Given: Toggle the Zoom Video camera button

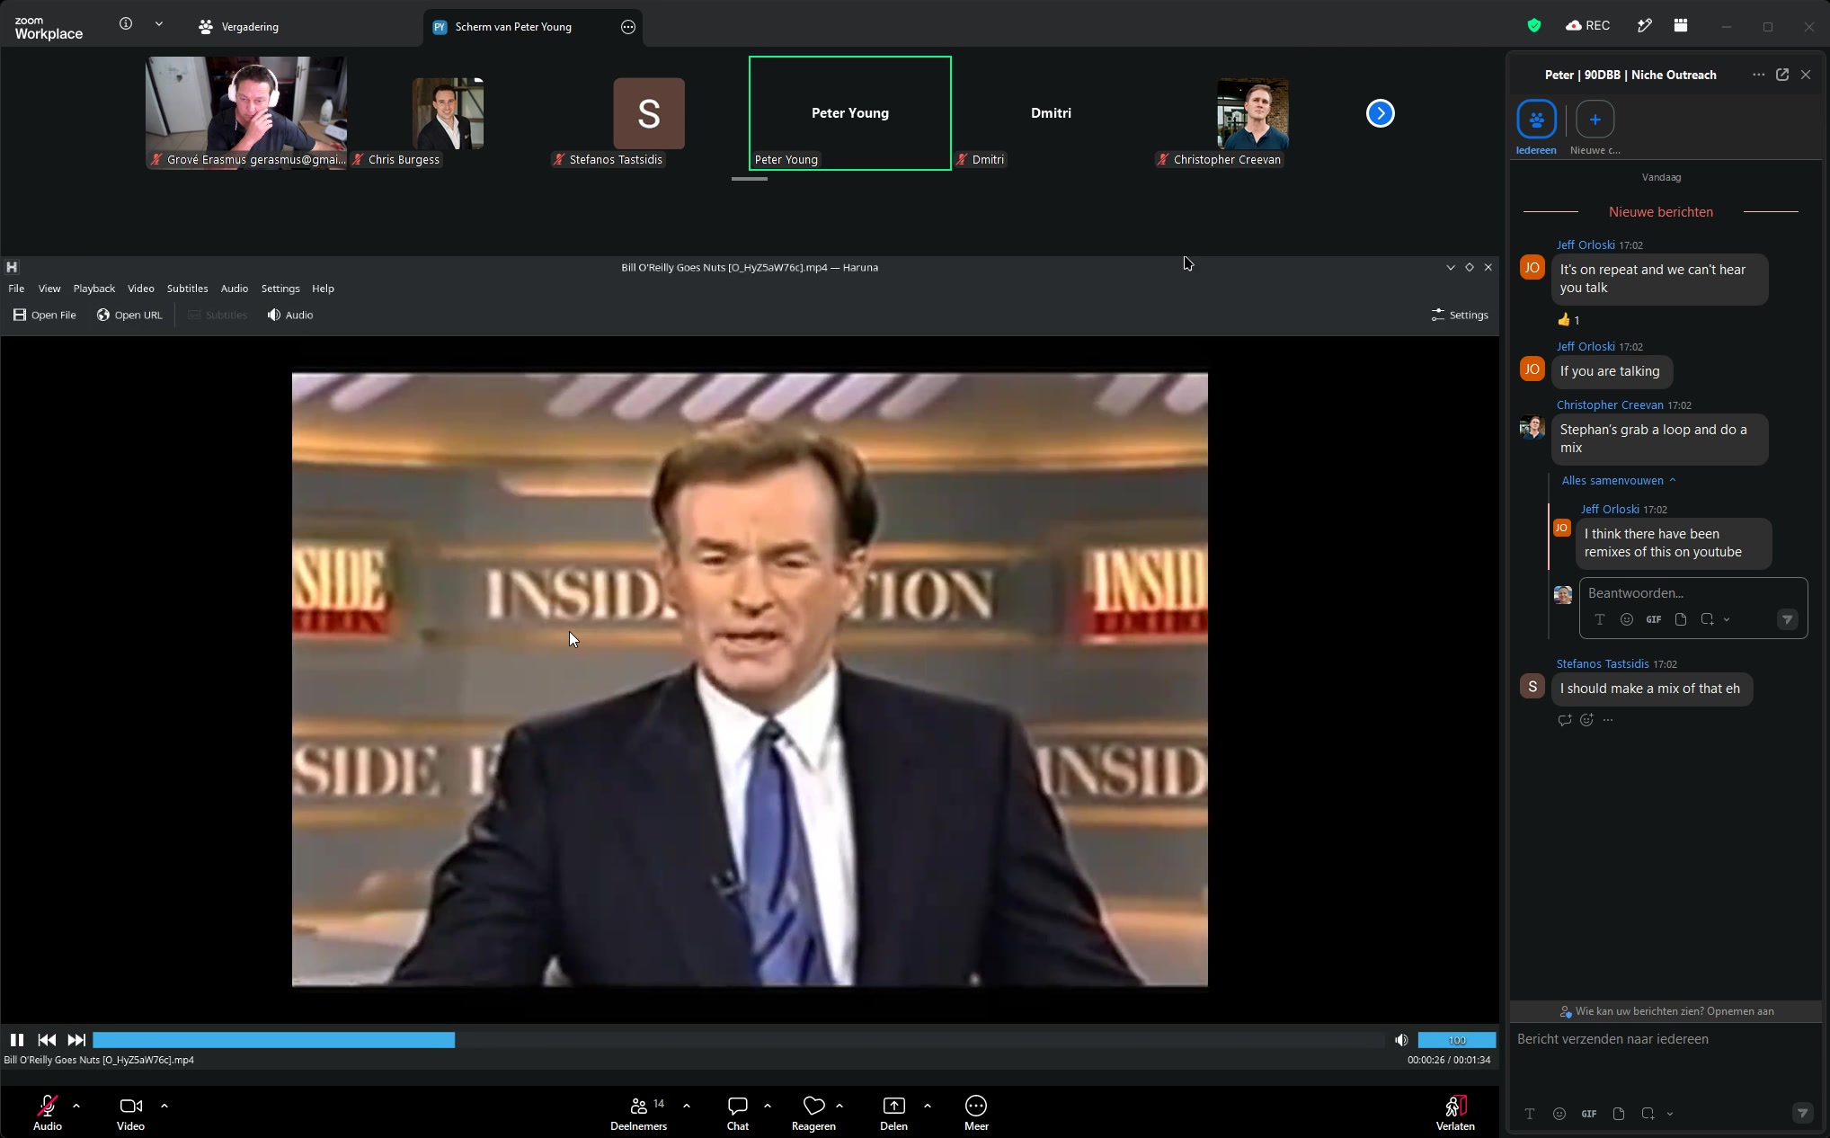Looking at the screenshot, I should 130,1113.
